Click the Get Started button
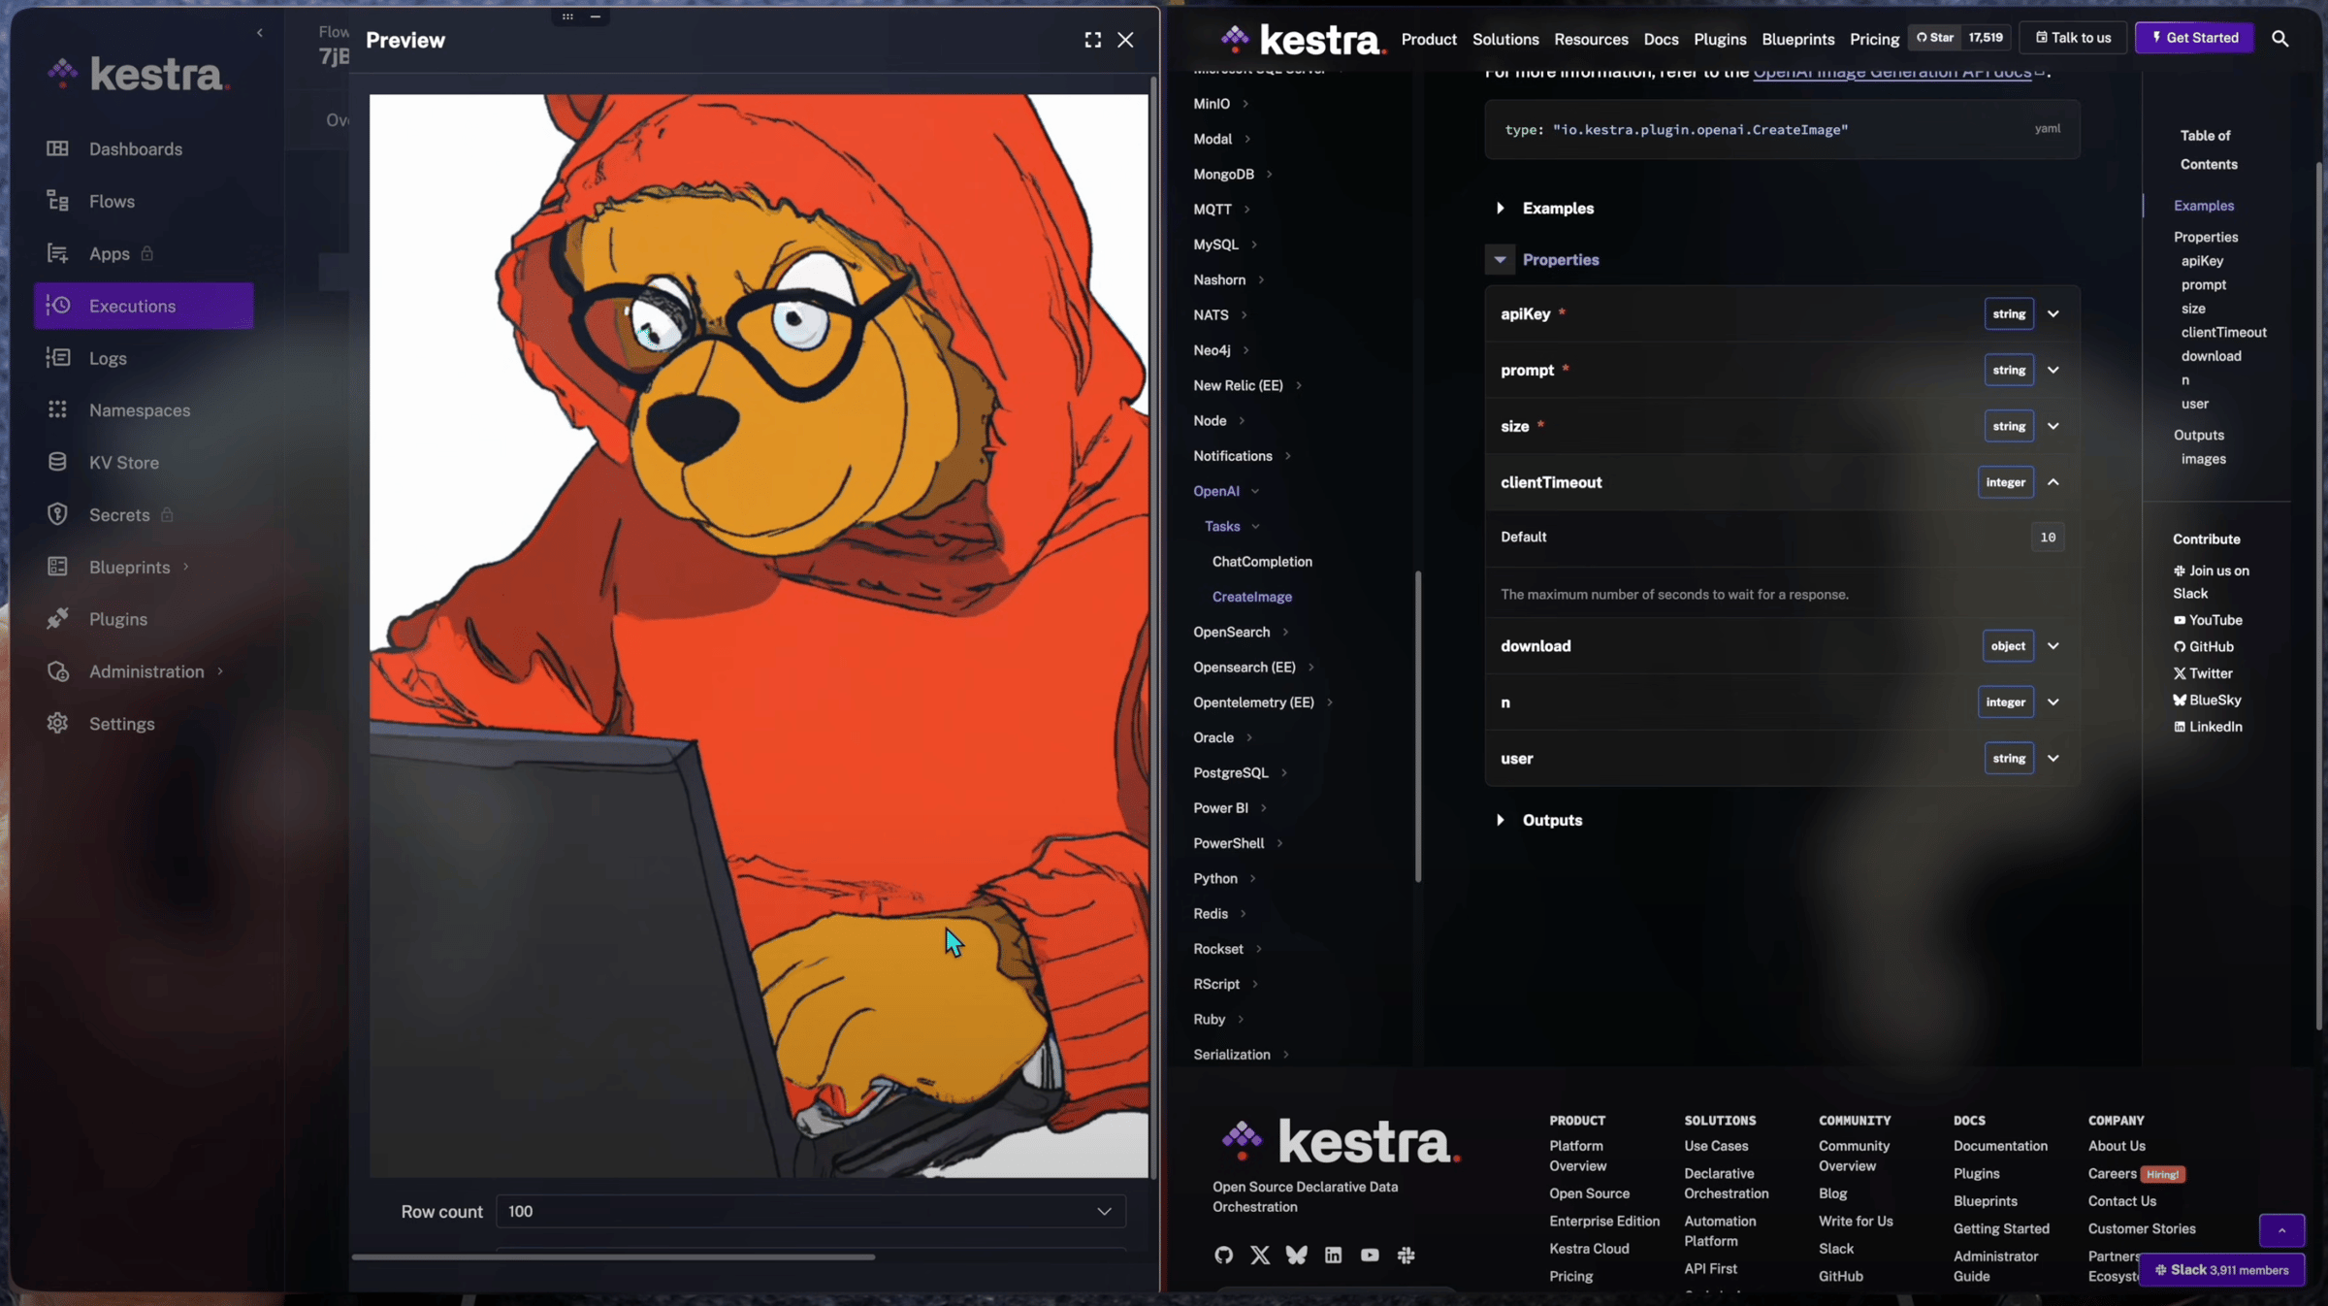The width and height of the screenshot is (2328, 1306). pyautogui.click(x=2194, y=38)
